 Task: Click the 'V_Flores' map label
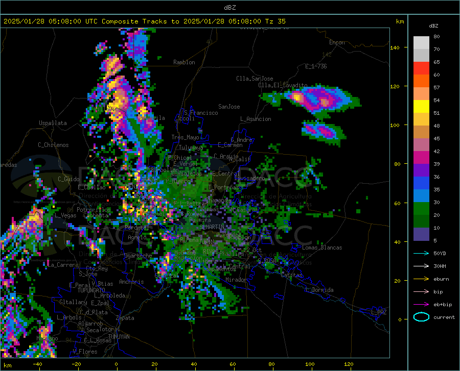pyautogui.click(x=85, y=352)
